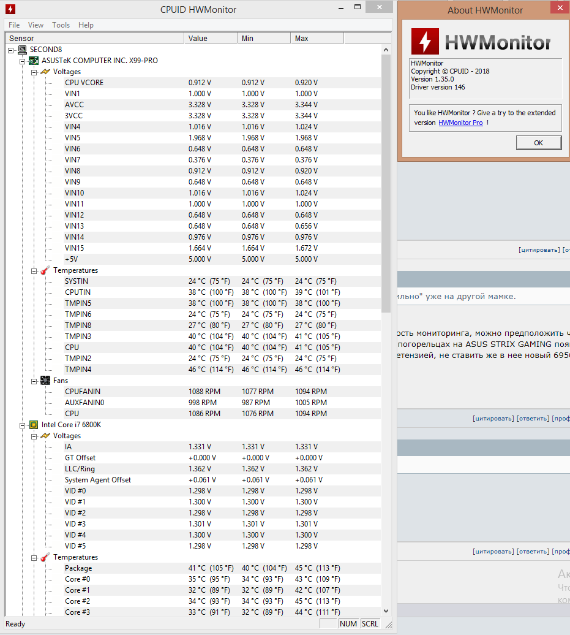The width and height of the screenshot is (570, 635).
Task: Click the motherboard Voltages lightning icon
Action: (46, 72)
